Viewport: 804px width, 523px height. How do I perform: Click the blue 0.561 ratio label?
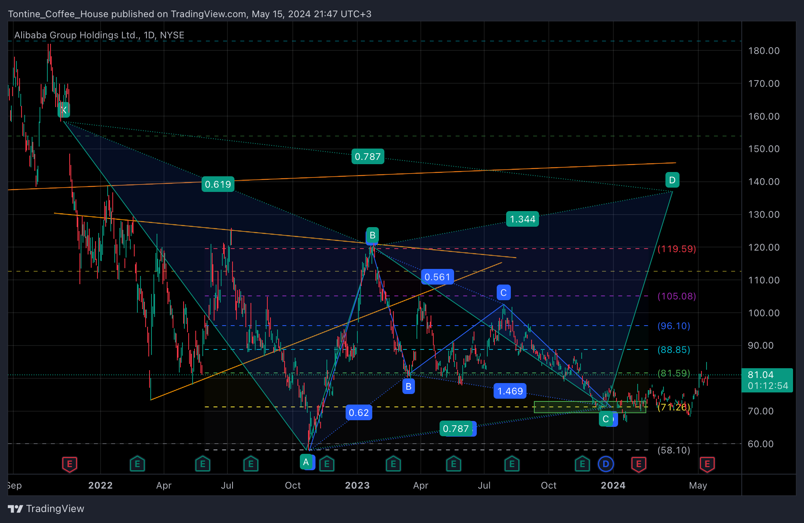tap(438, 277)
